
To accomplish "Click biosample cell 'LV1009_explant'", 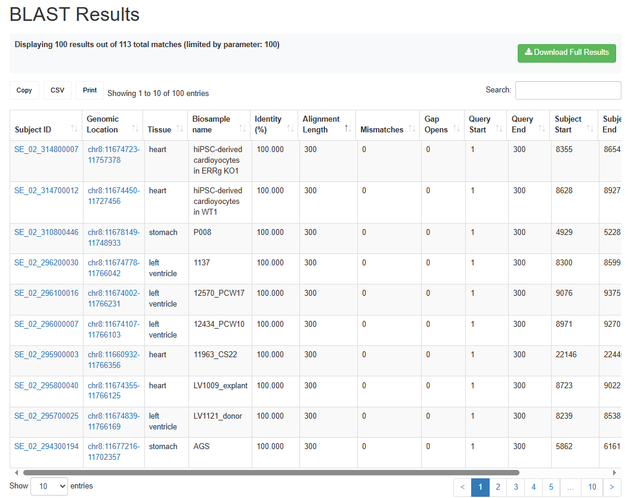I will click(220, 385).
